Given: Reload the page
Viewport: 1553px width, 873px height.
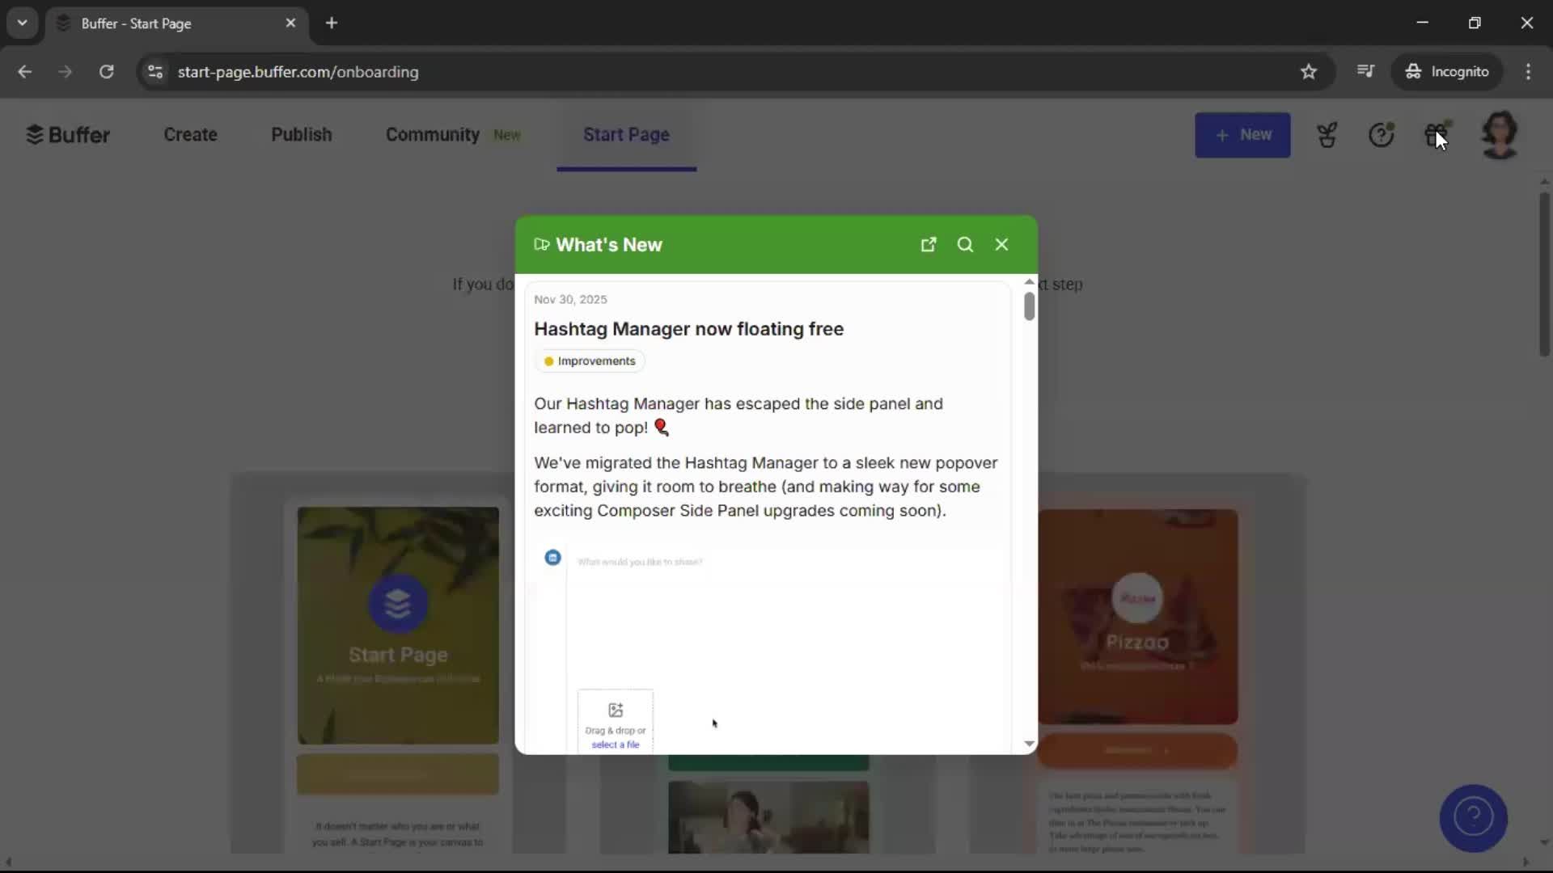Looking at the screenshot, I should point(106,71).
